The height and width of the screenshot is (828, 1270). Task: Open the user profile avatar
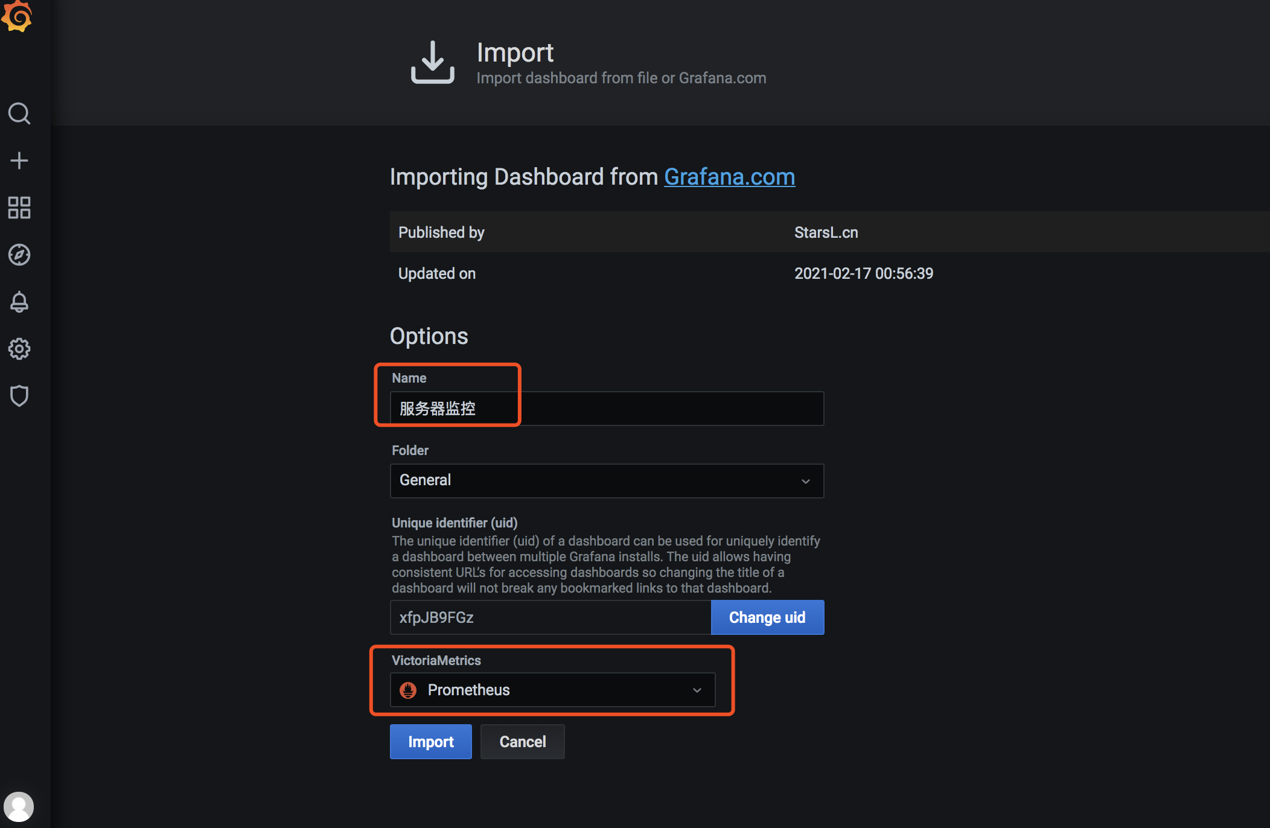19,807
